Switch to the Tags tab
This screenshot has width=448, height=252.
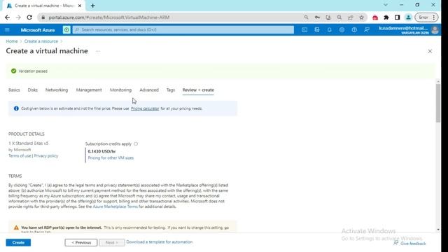click(171, 90)
